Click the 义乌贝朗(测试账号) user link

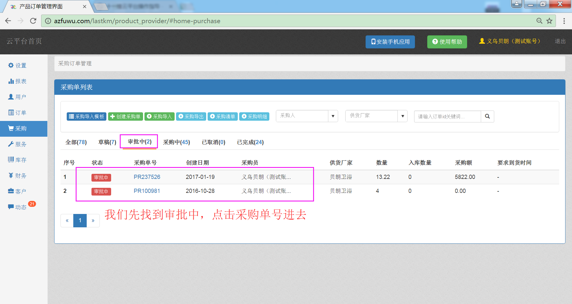click(510, 41)
